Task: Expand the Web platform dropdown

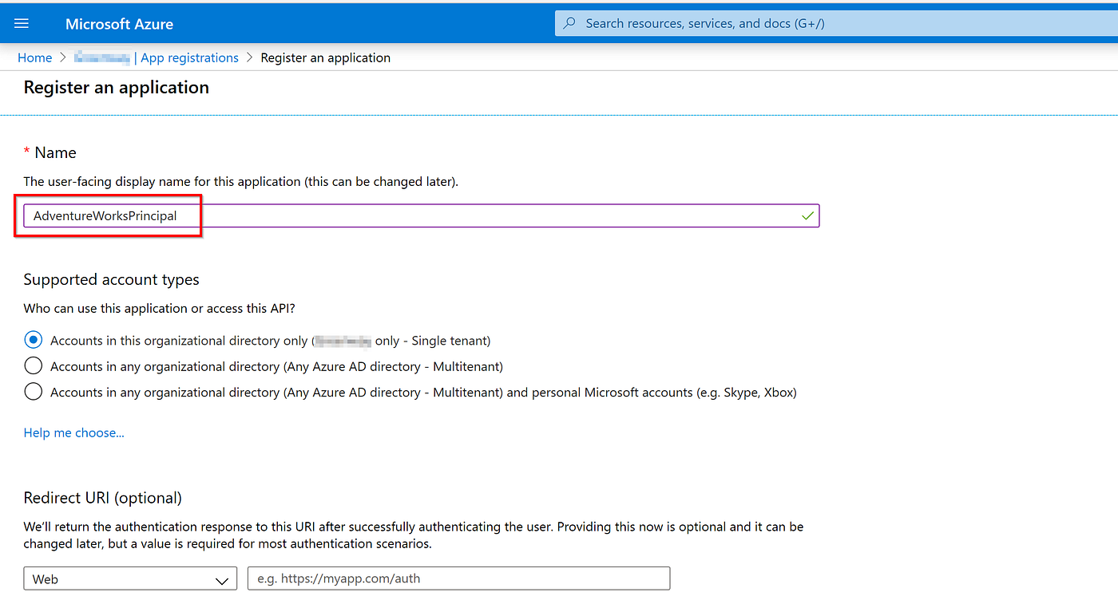Action: click(x=130, y=578)
